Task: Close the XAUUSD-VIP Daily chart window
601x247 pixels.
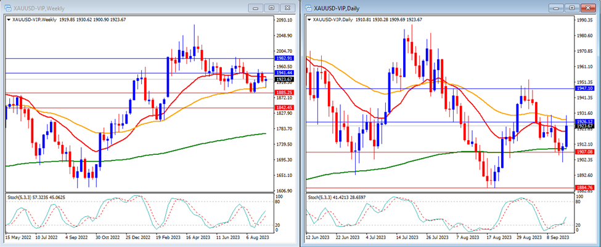Action: point(588,8)
